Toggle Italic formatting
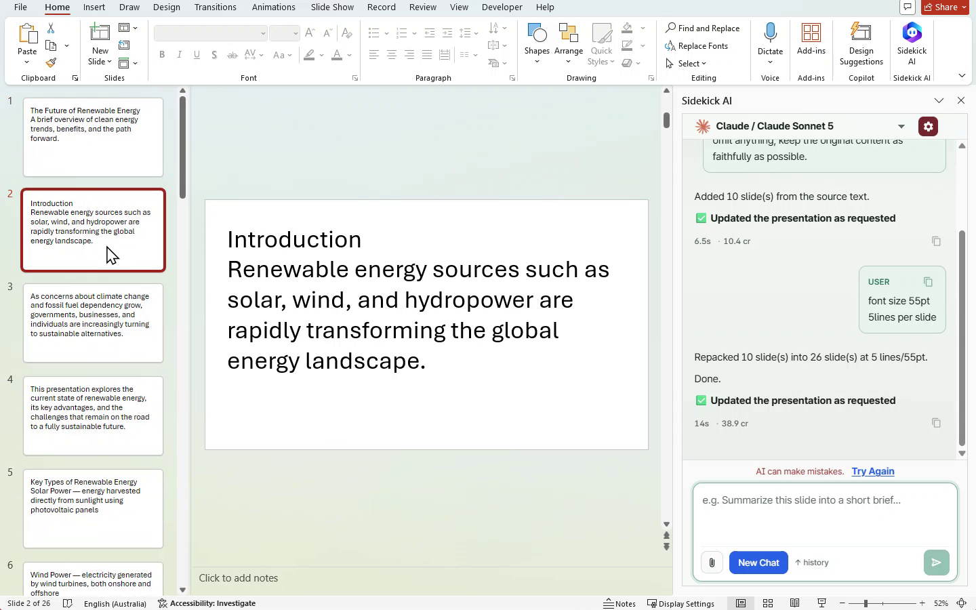The width and height of the screenshot is (976, 610). [180, 55]
